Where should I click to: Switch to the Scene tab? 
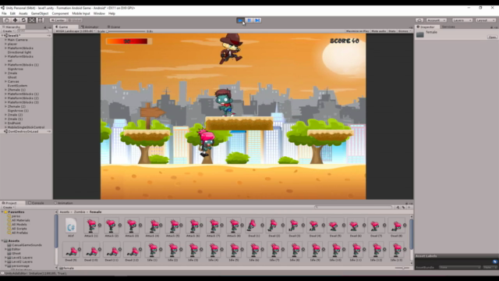114,27
